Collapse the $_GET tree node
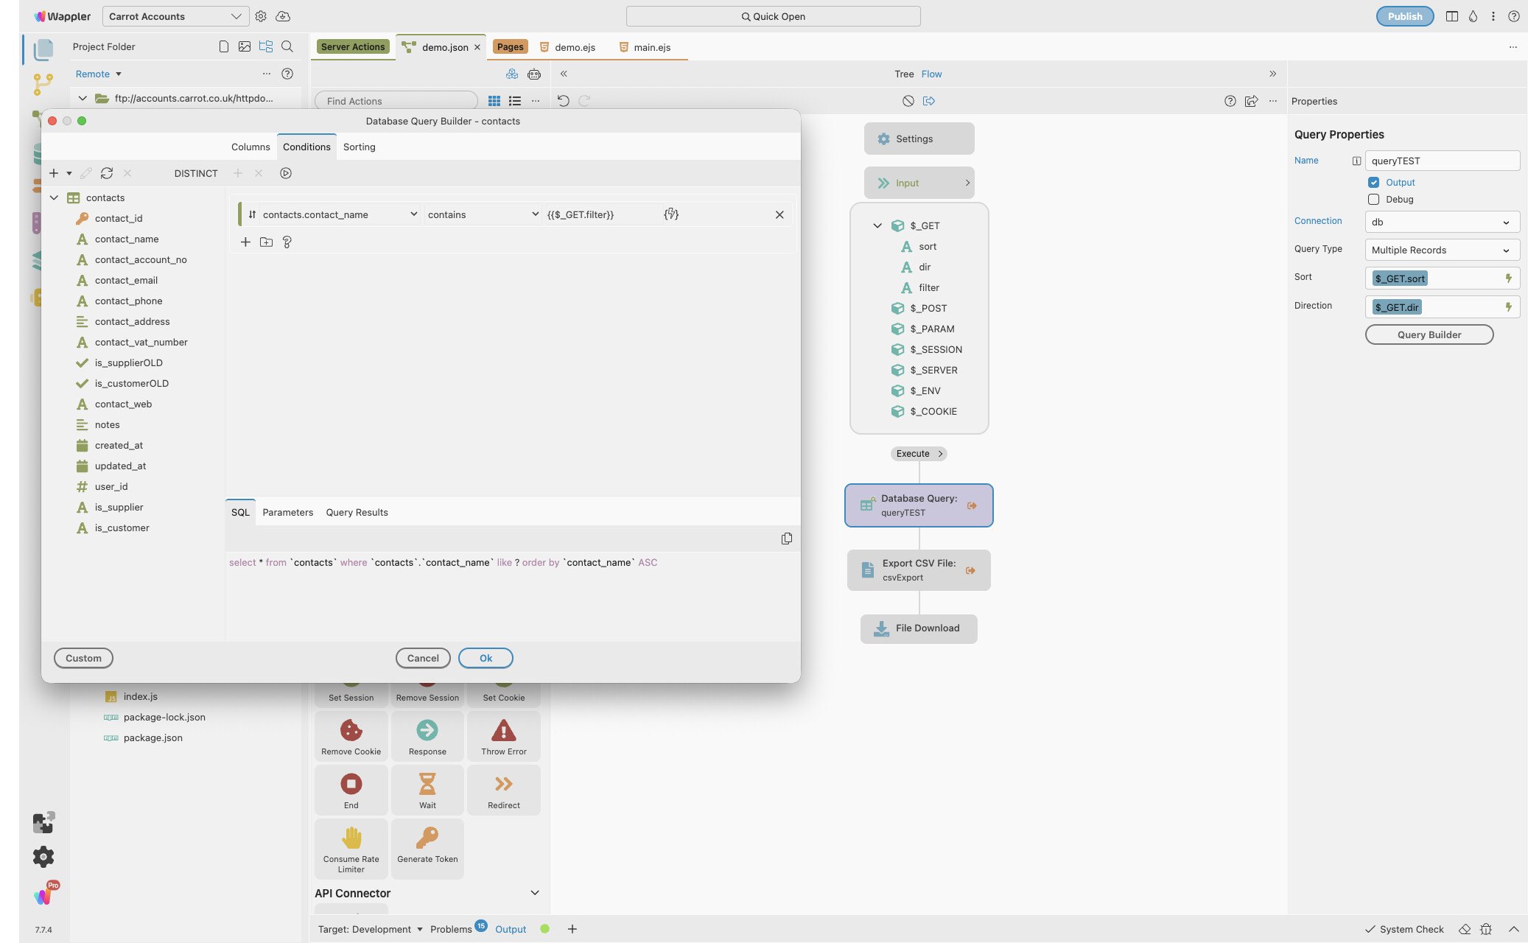The width and height of the screenshot is (1528, 943). point(877,225)
